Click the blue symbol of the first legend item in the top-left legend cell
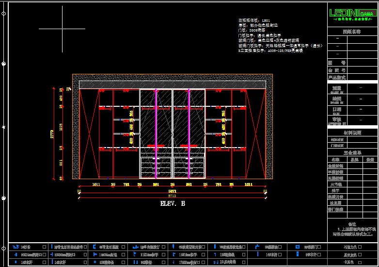Viewport: 379px width, 267px height. pyautogui.click(x=16, y=247)
